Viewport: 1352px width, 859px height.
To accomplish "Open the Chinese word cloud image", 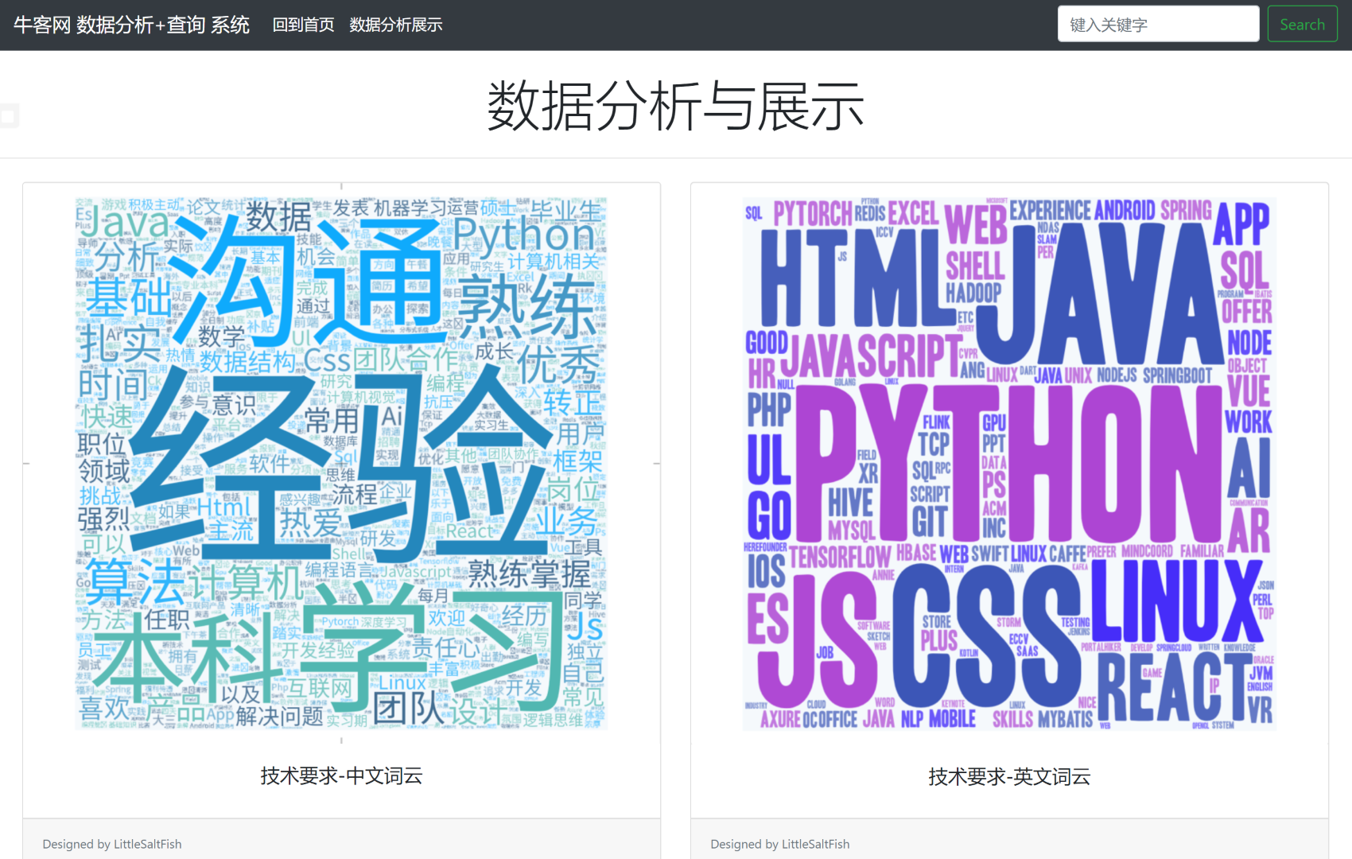I will (x=341, y=463).
